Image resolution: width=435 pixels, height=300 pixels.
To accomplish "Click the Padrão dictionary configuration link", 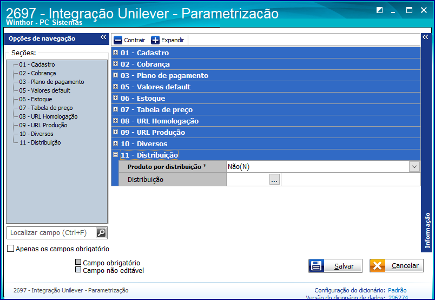I will coord(397,290).
